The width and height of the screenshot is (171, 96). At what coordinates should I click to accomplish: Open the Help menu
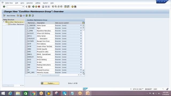52,3
